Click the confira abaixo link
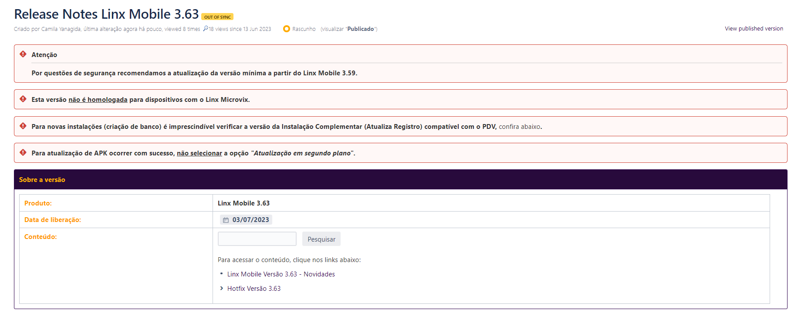 click(x=519, y=127)
